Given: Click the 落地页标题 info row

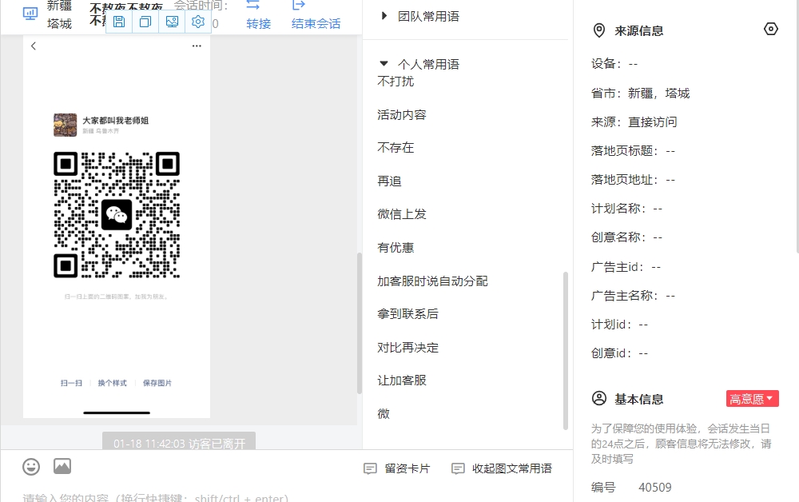Looking at the screenshot, I should pyautogui.click(x=633, y=151).
